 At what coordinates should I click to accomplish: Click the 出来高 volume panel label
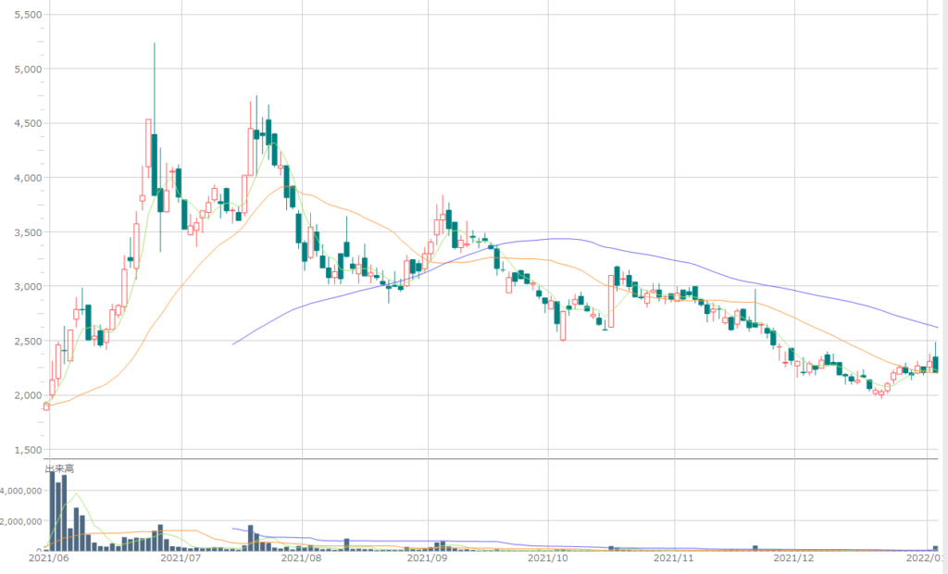(59, 468)
